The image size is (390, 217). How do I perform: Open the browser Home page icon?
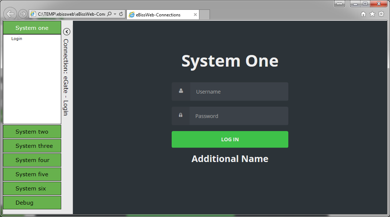363,14
